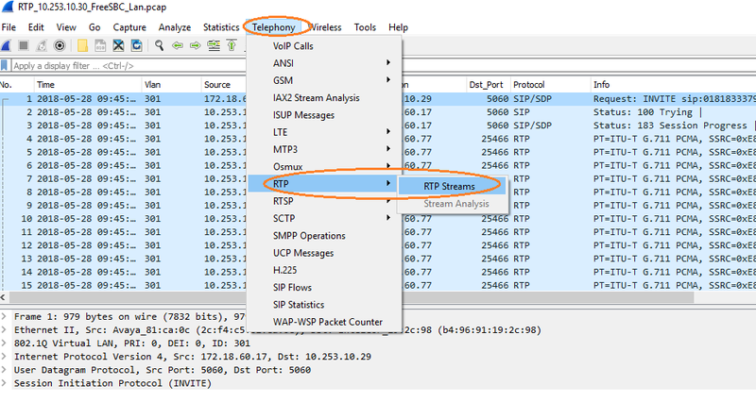This screenshot has width=756, height=402.
Task: Expand the MTP3 submenu
Action: point(324,149)
